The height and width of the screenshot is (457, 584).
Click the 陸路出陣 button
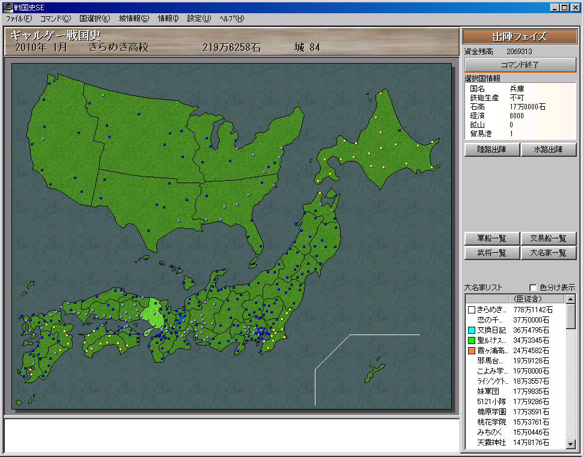491,150
